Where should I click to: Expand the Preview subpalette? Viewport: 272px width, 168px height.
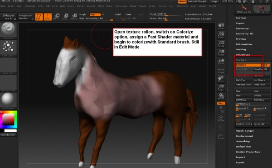click(241, 39)
